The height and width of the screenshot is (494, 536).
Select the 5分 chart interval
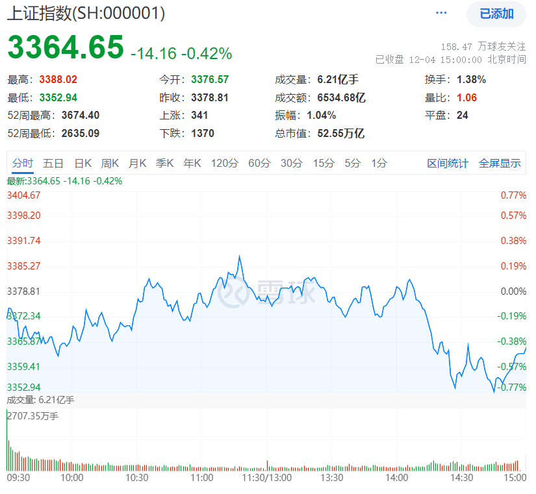(x=351, y=164)
